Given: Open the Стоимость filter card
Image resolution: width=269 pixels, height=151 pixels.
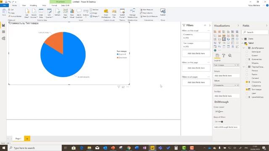Looking at the screenshot, I should tap(196, 36).
